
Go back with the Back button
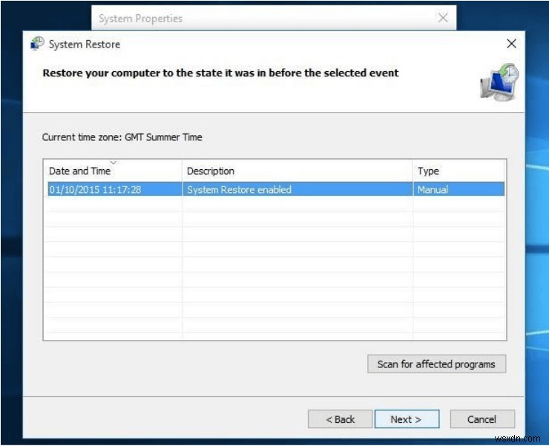pos(340,419)
